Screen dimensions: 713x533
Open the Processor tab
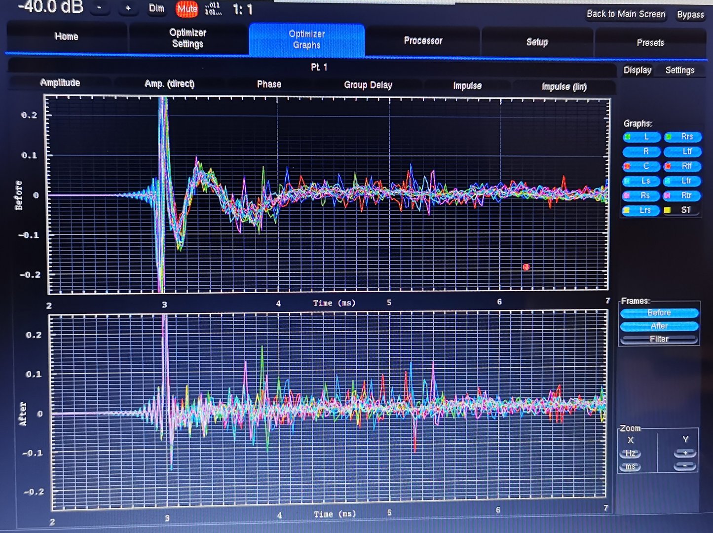(423, 41)
